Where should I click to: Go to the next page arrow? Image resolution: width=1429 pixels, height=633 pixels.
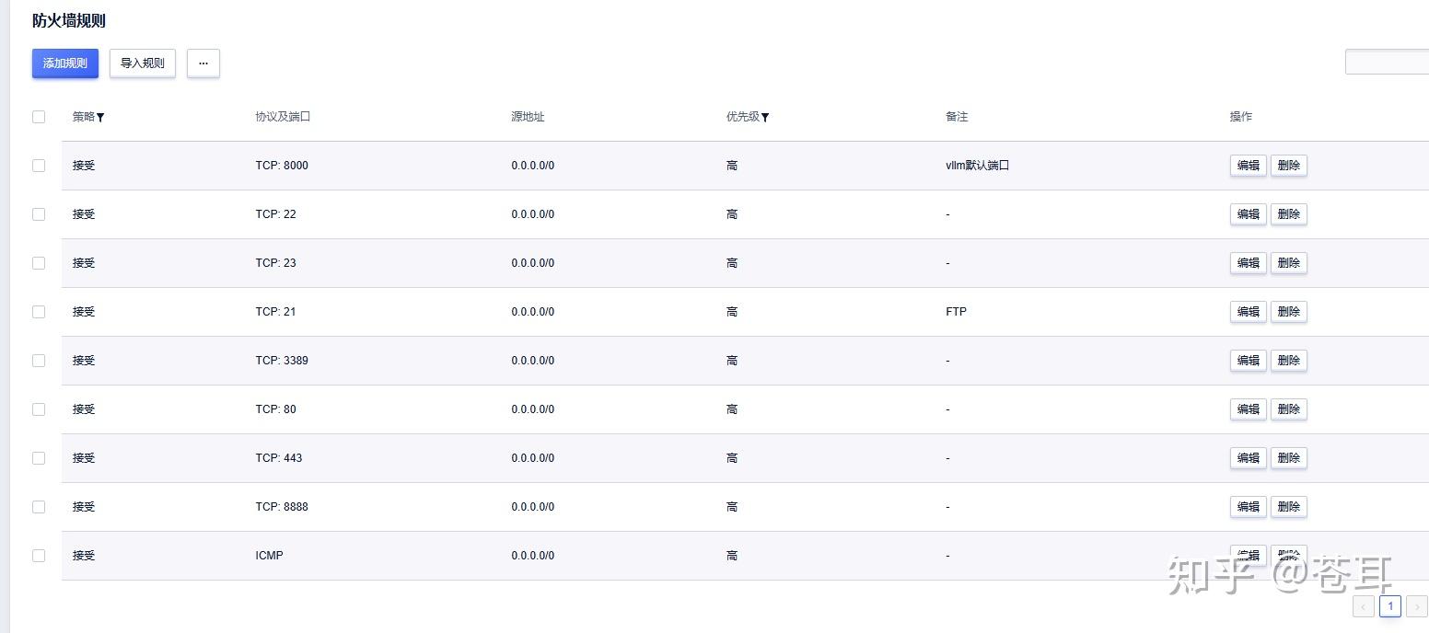1416,606
